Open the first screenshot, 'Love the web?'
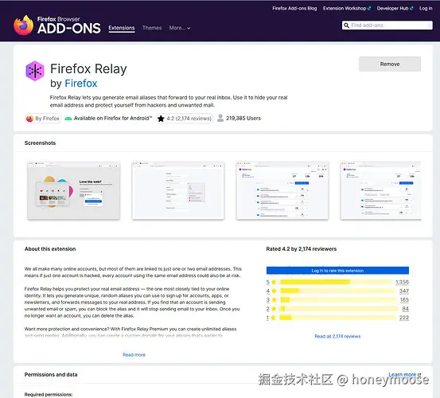Image resolution: width=440 pixels, height=398 pixels. point(74,190)
